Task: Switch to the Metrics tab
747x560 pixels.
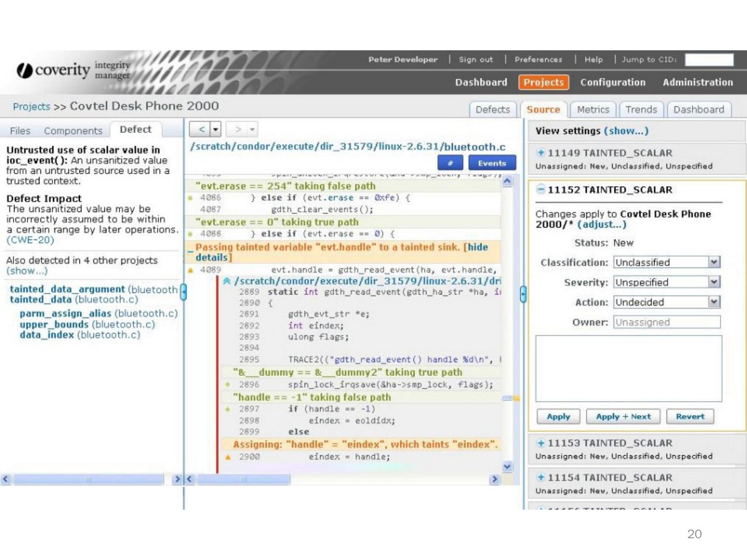Action: pyautogui.click(x=592, y=109)
